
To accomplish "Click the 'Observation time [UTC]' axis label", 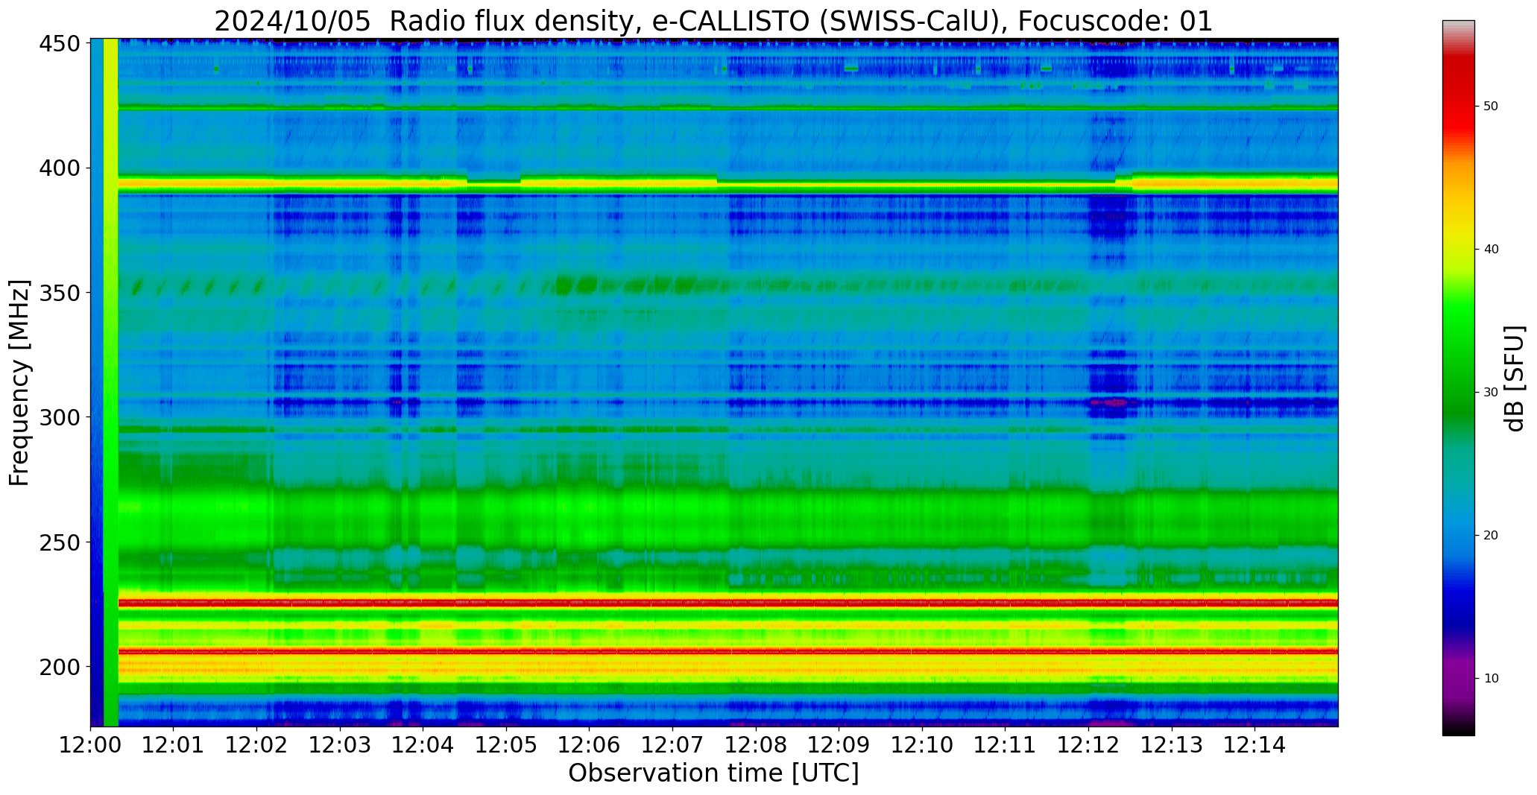I will coord(713,773).
